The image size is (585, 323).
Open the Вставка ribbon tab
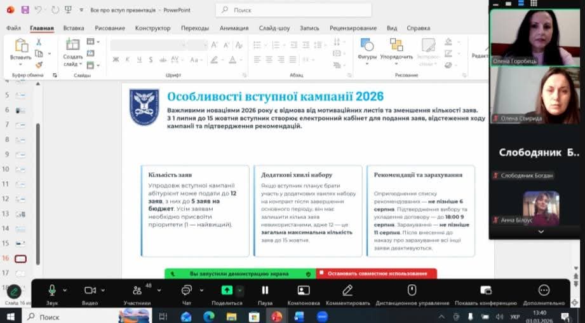coord(74,28)
